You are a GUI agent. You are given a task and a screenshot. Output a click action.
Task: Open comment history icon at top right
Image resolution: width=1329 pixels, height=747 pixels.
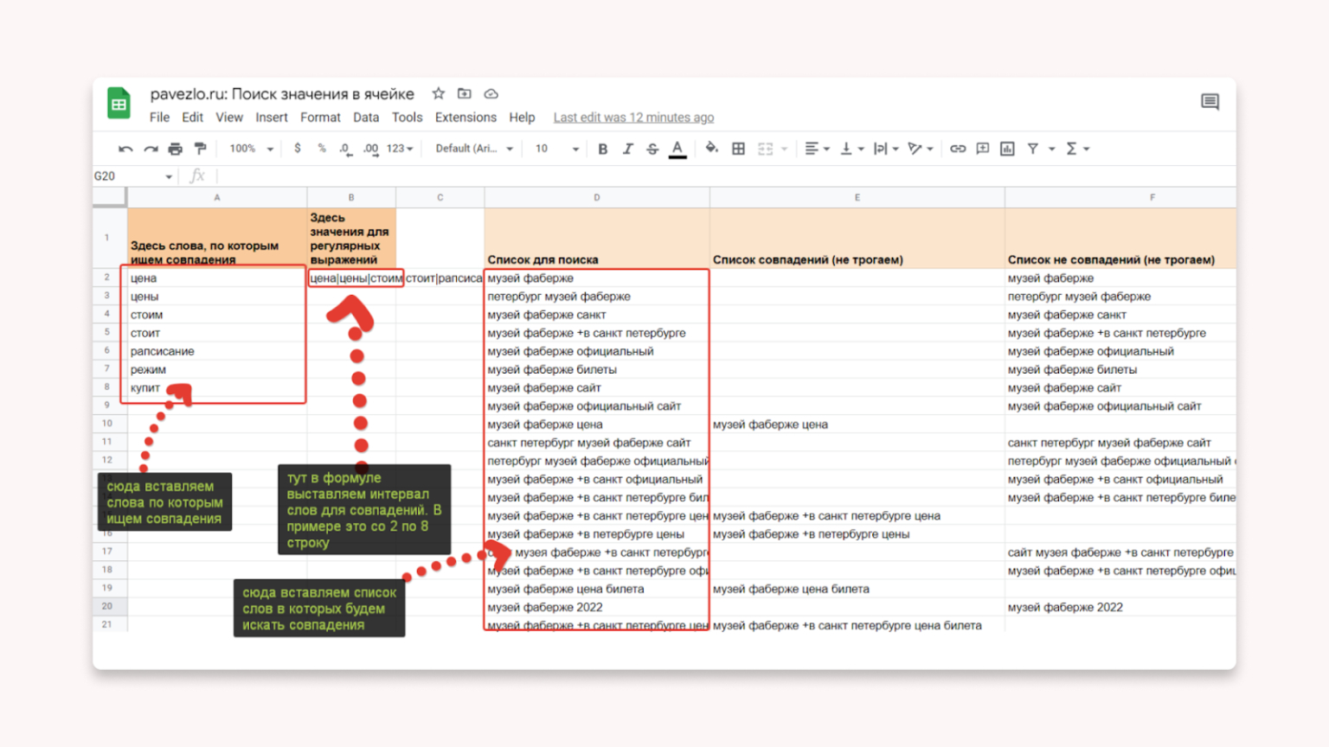tap(1210, 102)
